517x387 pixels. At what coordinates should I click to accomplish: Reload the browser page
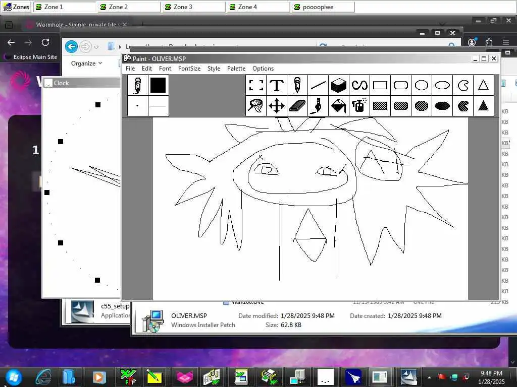[45, 42]
